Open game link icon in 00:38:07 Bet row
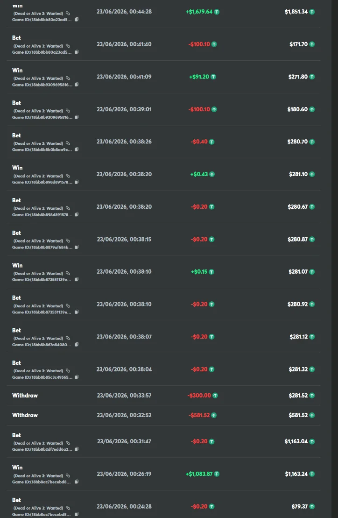This screenshot has width=338, height=518. [68, 338]
